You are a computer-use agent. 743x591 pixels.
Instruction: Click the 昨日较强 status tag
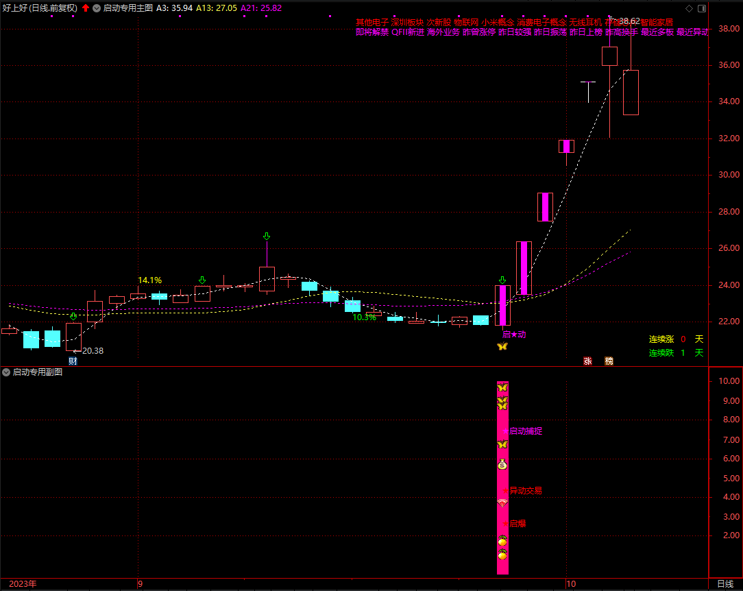click(515, 32)
